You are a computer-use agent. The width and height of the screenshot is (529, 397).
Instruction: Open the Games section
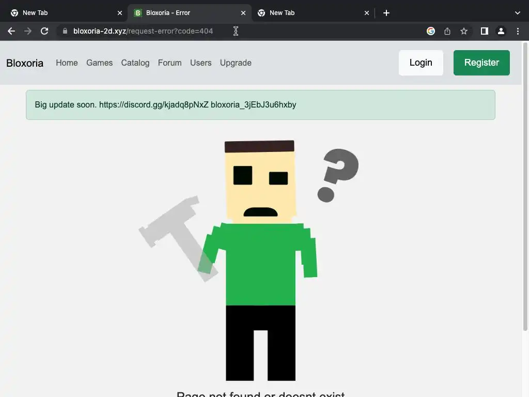(100, 63)
